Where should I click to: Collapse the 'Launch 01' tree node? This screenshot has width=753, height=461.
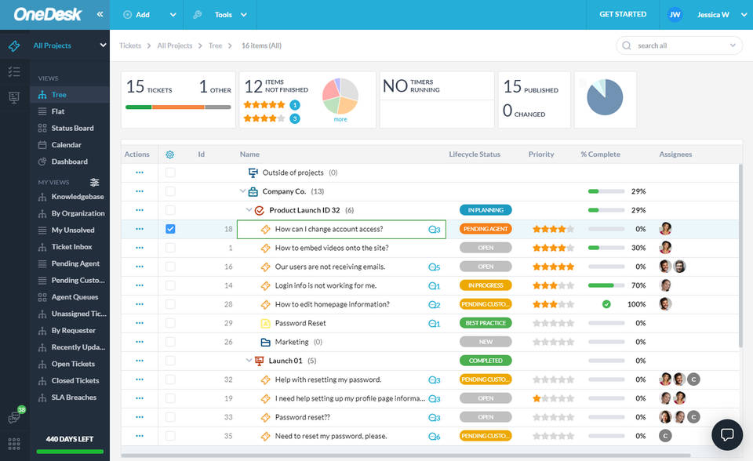[x=249, y=361]
